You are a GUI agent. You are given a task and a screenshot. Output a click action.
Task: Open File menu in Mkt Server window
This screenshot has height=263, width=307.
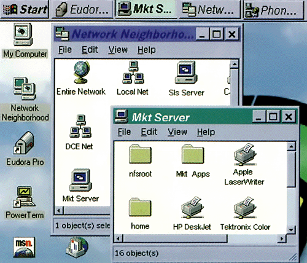pyautogui.click(x=124, y=132)
